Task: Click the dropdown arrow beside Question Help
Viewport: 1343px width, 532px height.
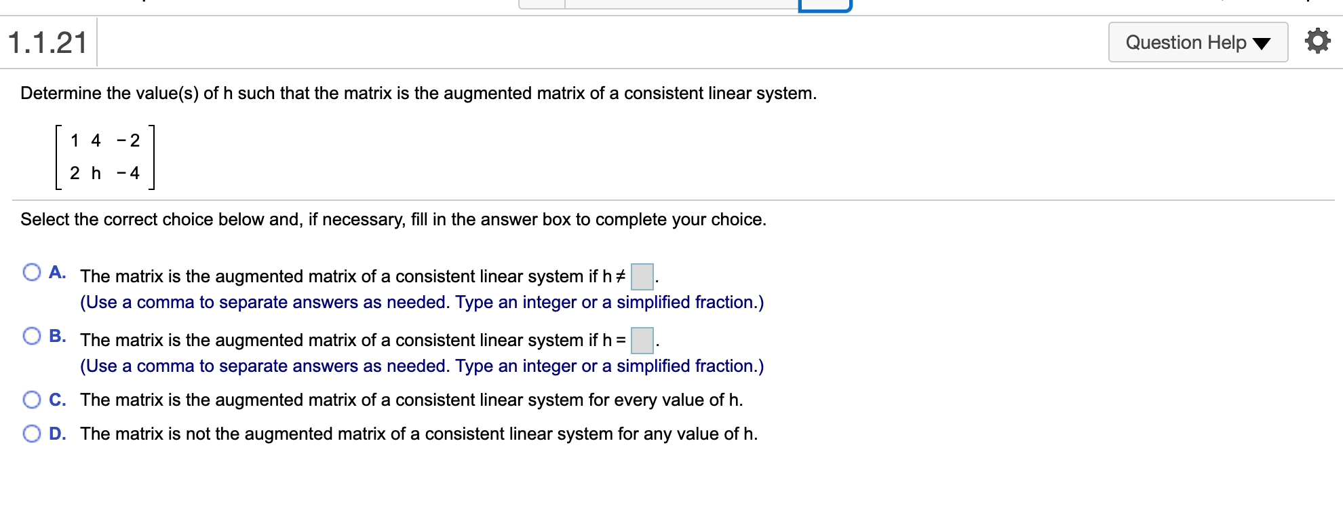Action: 1261,42
